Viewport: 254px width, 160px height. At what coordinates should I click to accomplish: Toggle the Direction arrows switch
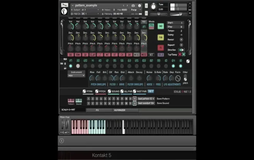pos(181,50)
